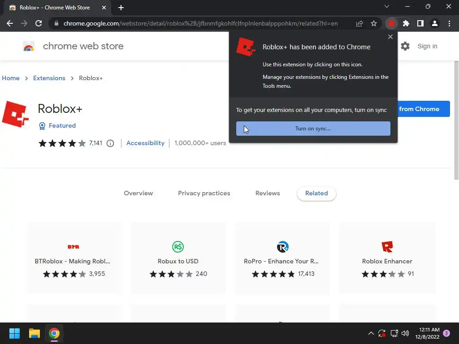Open the Accessibility category link
The image size is (459, 344).
(145, 143)
